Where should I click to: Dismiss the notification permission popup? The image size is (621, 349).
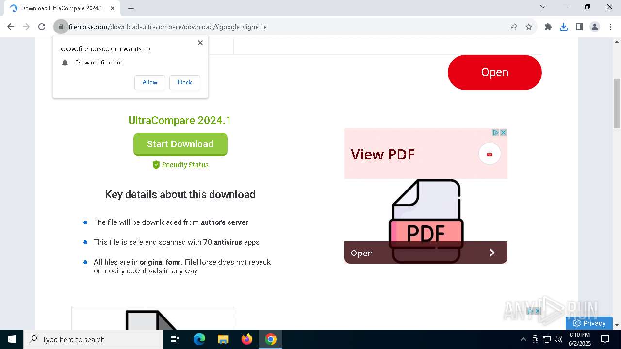click(x=200, y=43)
